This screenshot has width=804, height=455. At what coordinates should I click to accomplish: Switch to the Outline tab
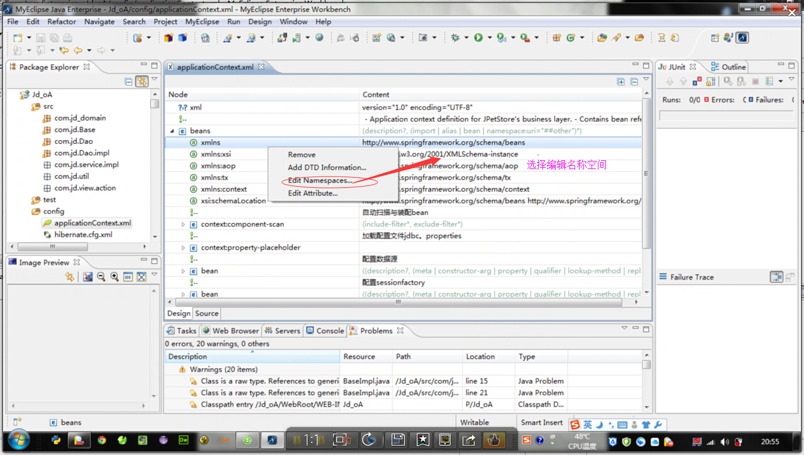click(728, 67)
